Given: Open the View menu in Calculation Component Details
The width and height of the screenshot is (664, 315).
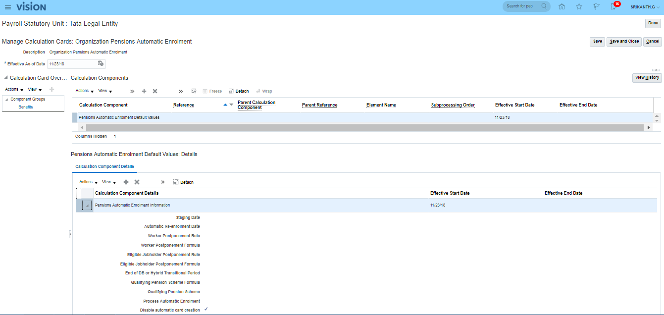Looking at the screenshot, I should tap(109, 182).
